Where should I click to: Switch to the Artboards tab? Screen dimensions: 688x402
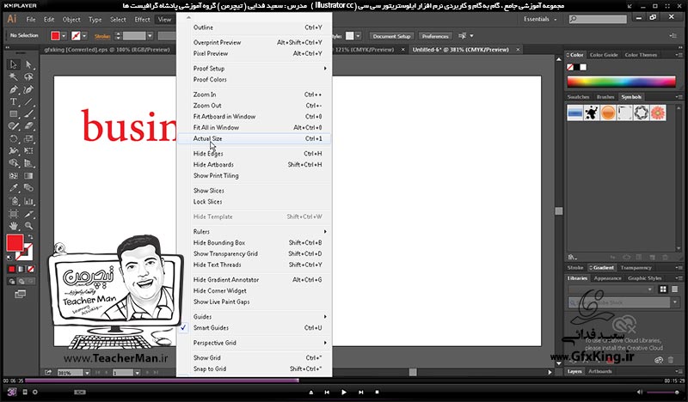(599, 371)
